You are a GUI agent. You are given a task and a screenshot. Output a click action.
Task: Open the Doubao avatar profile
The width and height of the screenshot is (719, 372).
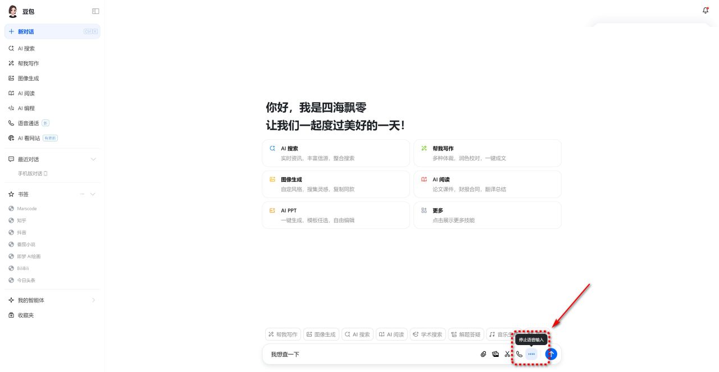(13, 11)
